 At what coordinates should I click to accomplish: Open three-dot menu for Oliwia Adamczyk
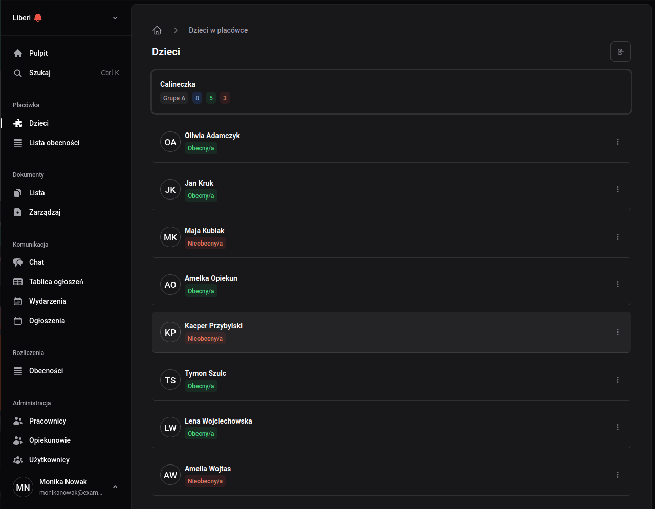(618, 142)
